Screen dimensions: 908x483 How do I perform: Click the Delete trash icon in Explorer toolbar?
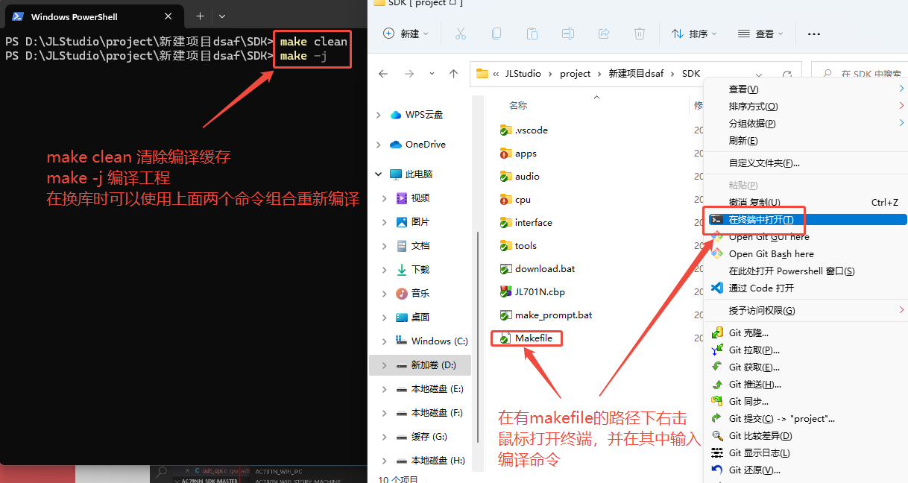point(640,34)
